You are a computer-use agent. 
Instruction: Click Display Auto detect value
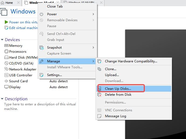click(59, 87)
